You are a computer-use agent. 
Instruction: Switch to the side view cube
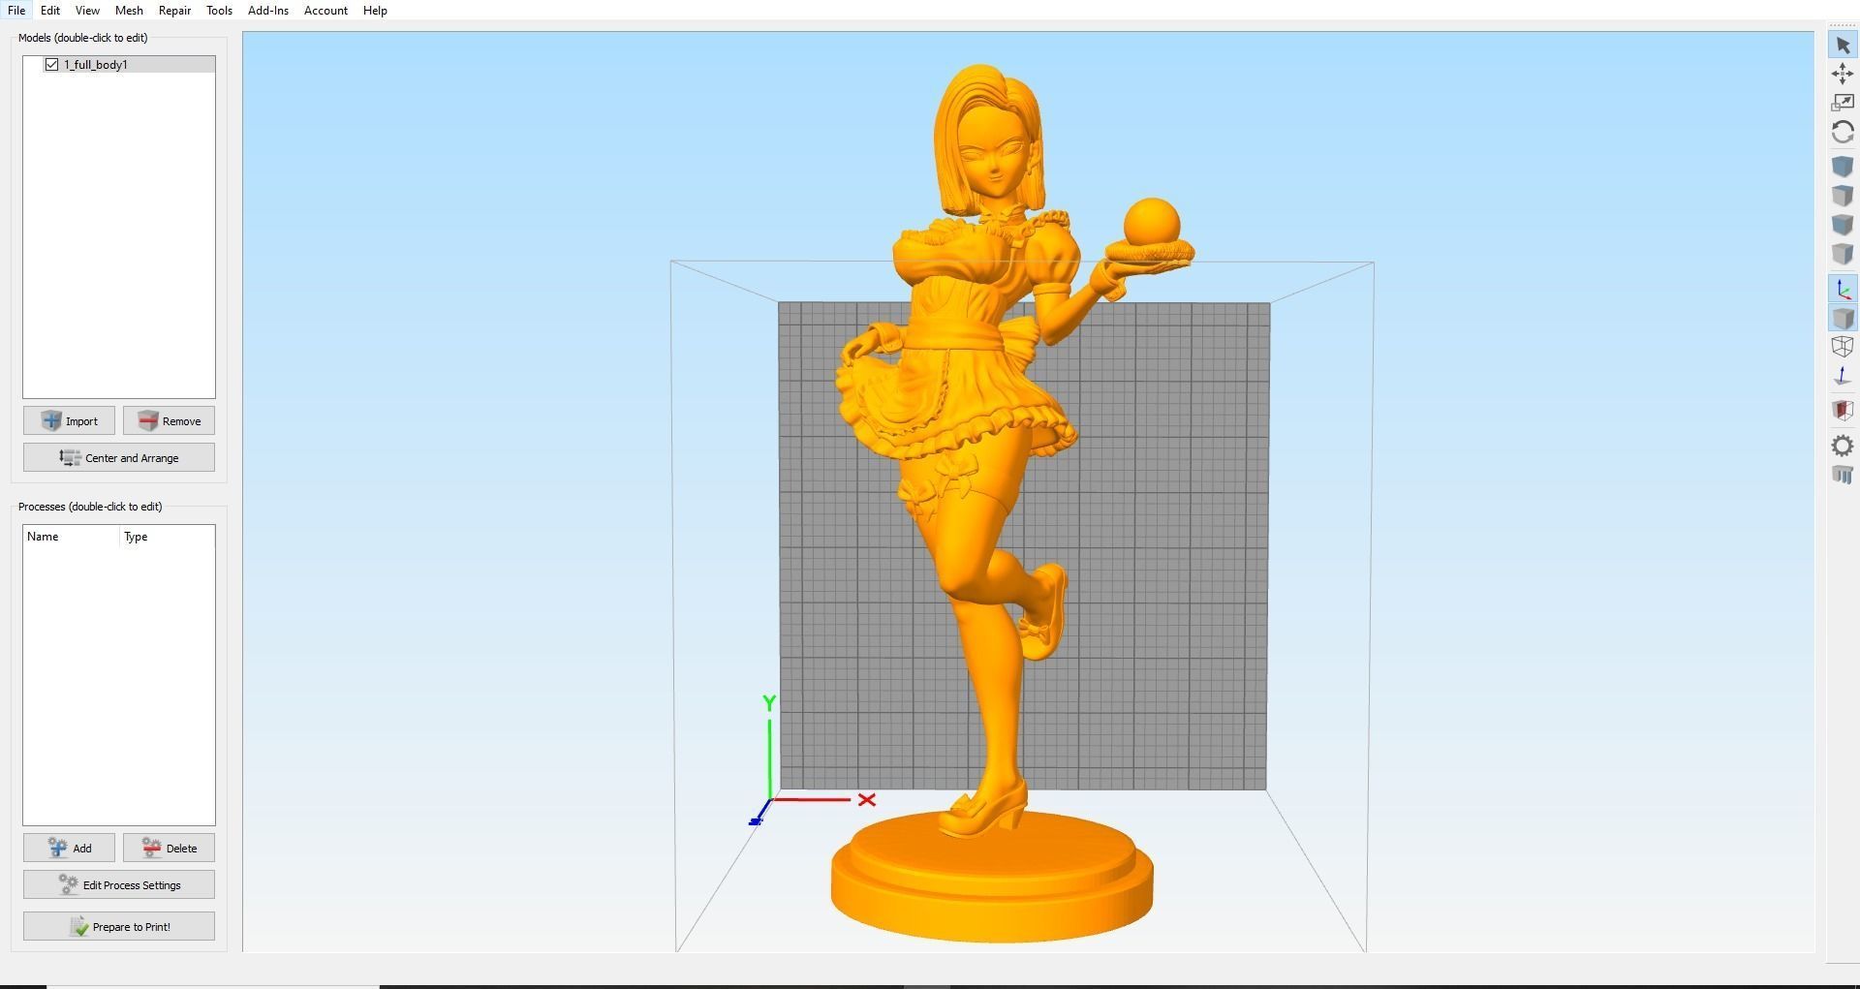[1843, 254]
